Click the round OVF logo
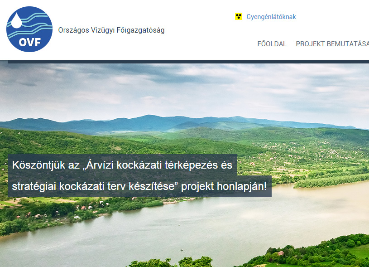 pos(29,29)
